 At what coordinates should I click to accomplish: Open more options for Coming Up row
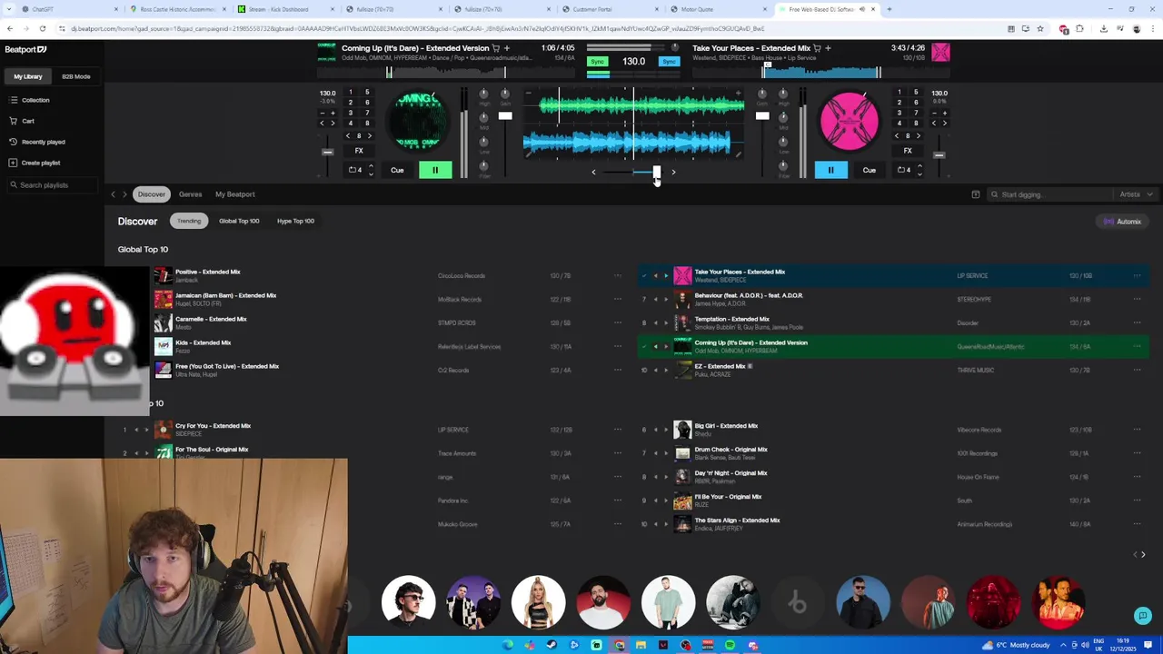pyautogui.click(x=1137, y=346)
